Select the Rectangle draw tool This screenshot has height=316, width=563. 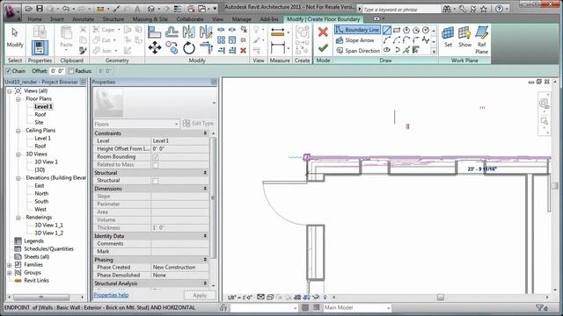pos(397,30)
